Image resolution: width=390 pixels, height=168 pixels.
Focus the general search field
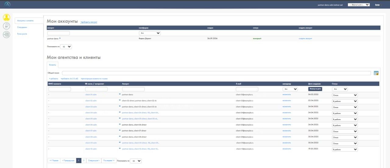216,73
